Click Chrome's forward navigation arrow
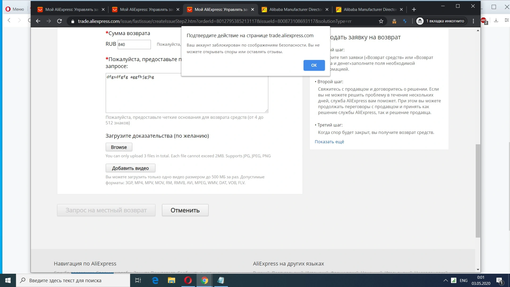 click(x=49, y=21)
